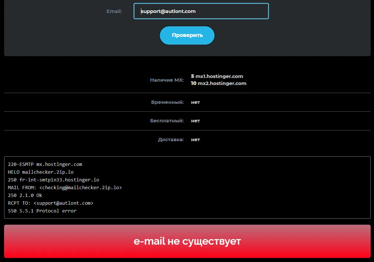Image resolution: width=374 pixels, height=262 pixels.
Task: Click the 250 fr-int-smtpin33.hostinger.io log line
Action: (x=53, y=180)
